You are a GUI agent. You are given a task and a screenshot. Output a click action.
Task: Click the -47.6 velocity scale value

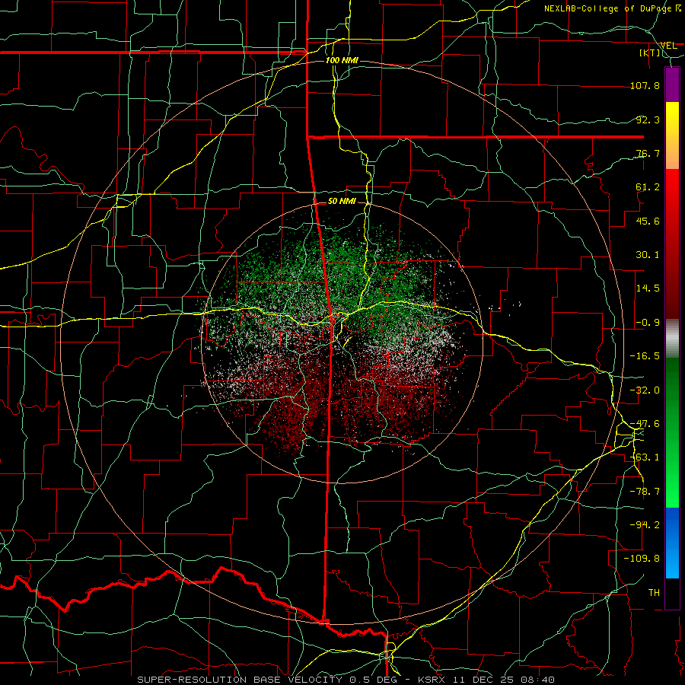(x=645, y=424)
